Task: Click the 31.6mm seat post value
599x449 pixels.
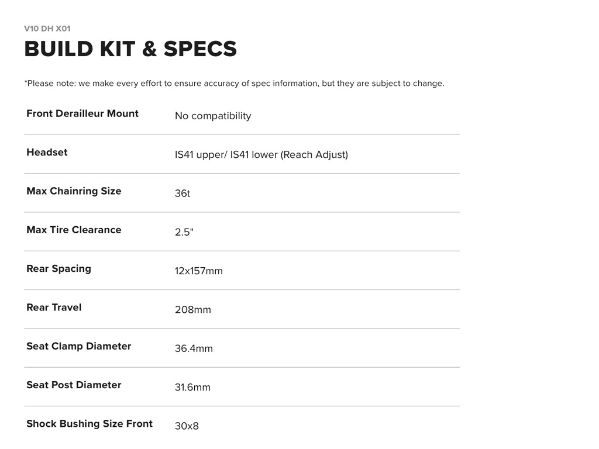Action: click(x=192, y=388)
